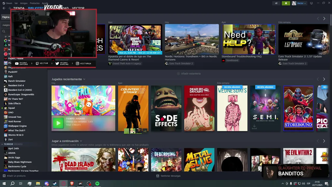Click the S.E.M.I. download icon
The image size is (332, 187).
254,126
